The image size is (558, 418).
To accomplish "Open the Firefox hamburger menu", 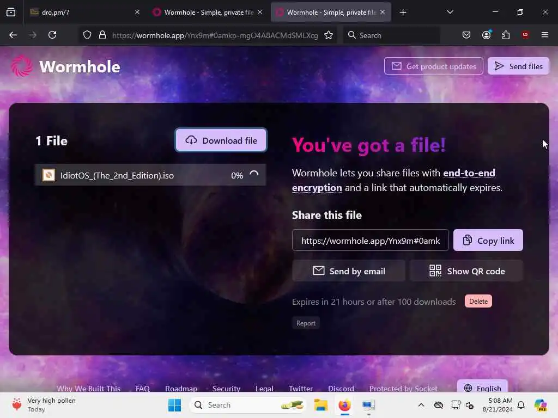I will point(545,35).
